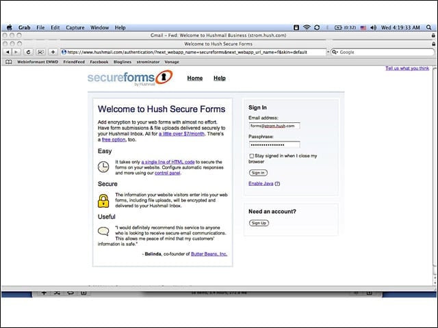Image resolution: width=438 pixels, height=328 pixels.
Task: Open the Capture menu
Action: (75, 27)
